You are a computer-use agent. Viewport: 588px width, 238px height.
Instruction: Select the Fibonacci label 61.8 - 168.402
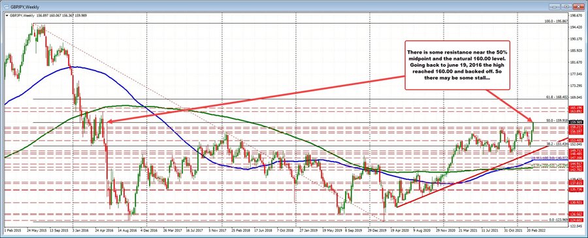[557, 97]
